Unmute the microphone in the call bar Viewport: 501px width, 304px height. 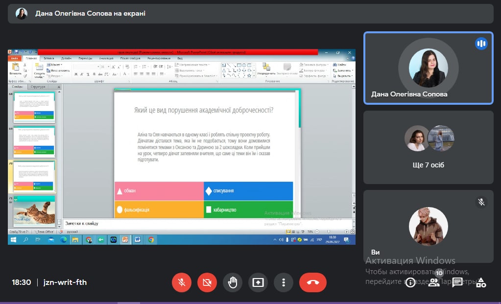[x=182, y=282]
